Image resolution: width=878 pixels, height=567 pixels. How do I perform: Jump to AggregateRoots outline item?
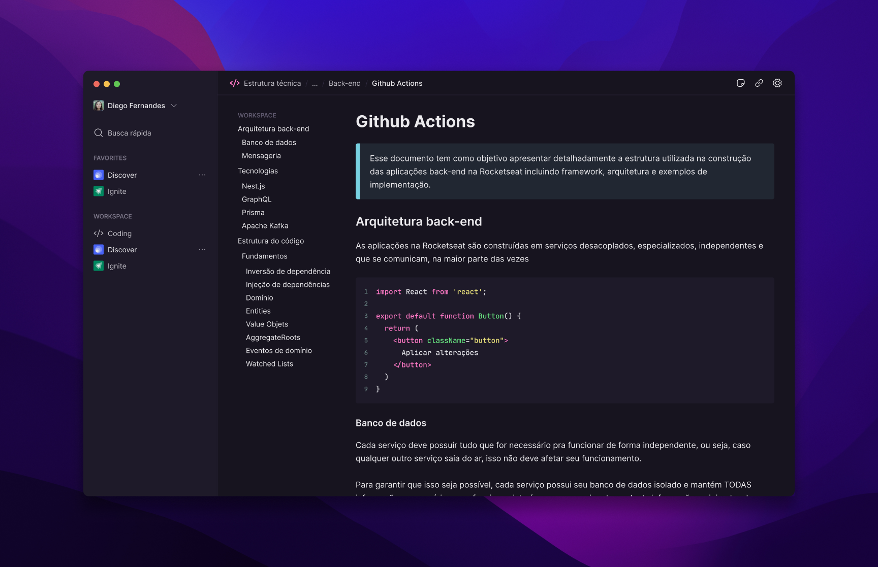pyautogui.click(x=273, y=338)
